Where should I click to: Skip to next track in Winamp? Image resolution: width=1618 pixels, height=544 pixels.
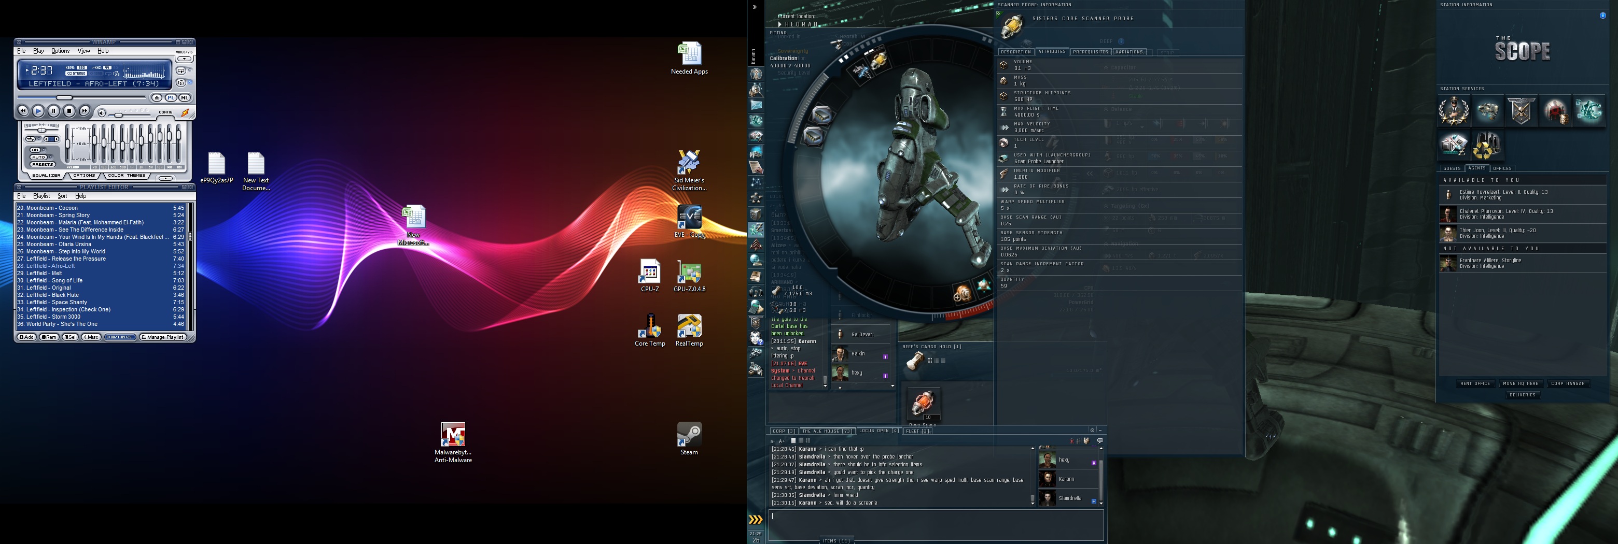[85, 111]
